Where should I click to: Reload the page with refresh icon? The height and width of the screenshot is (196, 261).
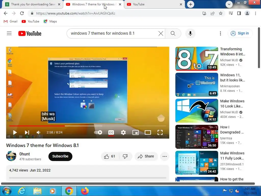pyautogui.click(x=22, y=13)
